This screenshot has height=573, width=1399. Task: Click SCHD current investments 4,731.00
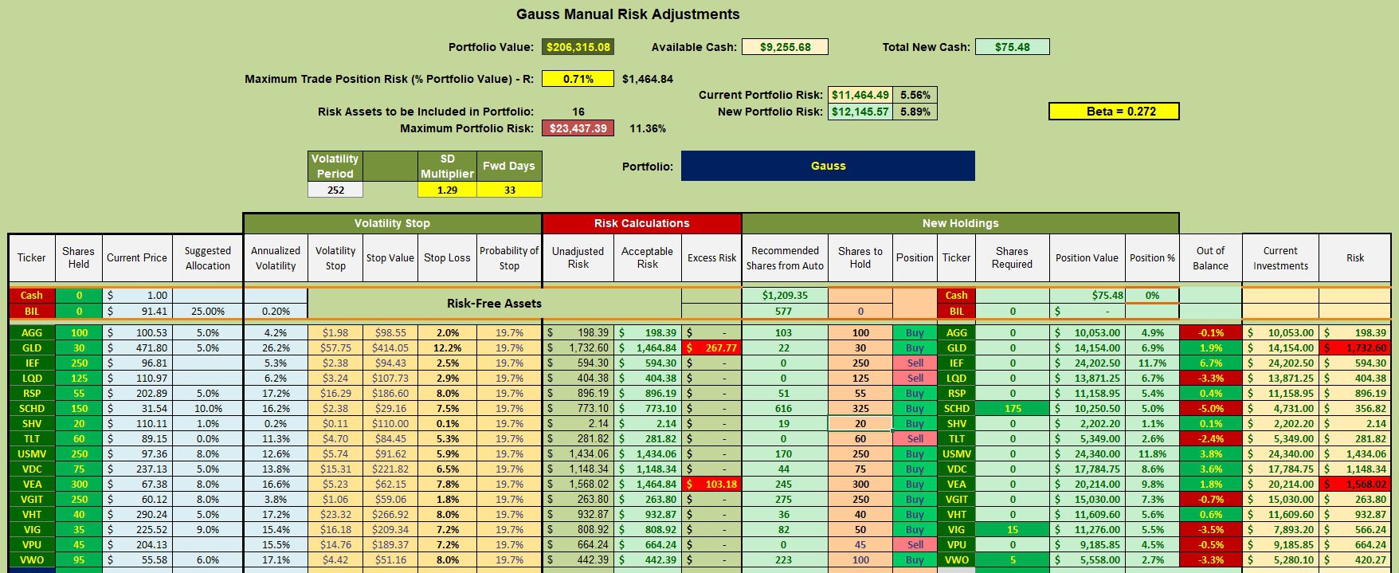[x=1280, y=408]
